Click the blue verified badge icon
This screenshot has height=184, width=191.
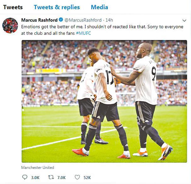[61, 20]
